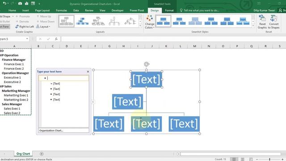Viewport: 286px width, 161px height.
Task: Select the second SmartArt style thumbnail
Action: 179,21
